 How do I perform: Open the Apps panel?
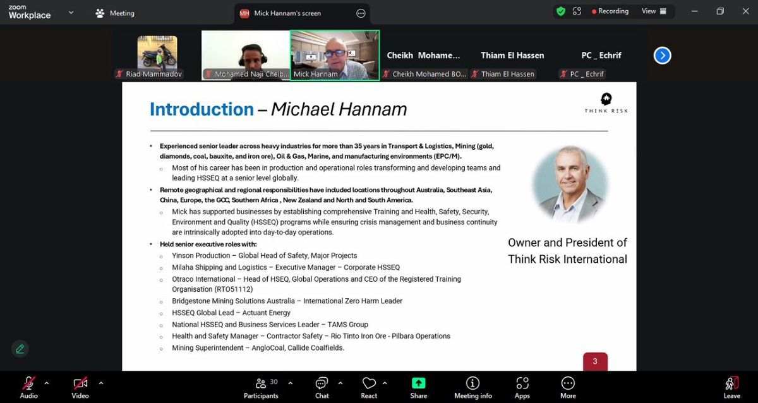[x=522, y=386]
